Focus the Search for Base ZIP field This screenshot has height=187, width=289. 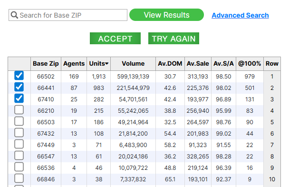(x=68, y=15)
